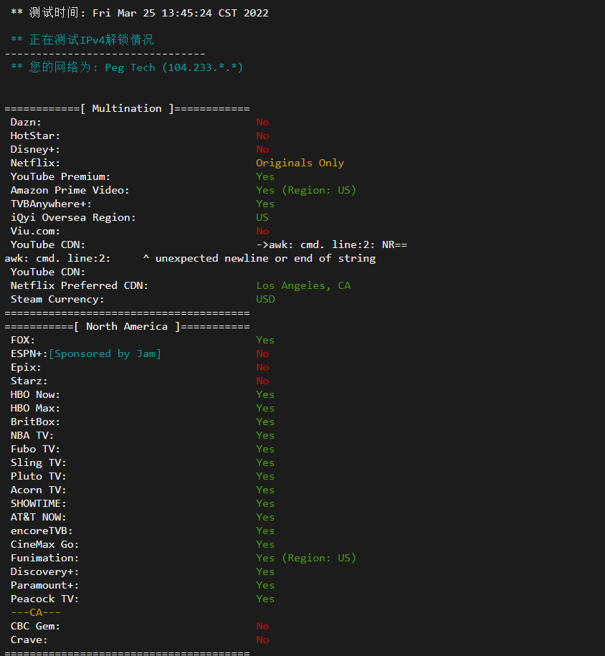Click the Peg Tech network IP text

coord(173,67)
